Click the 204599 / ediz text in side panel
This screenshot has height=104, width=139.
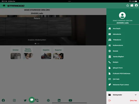pyautogui.click(x=123, y=23)
